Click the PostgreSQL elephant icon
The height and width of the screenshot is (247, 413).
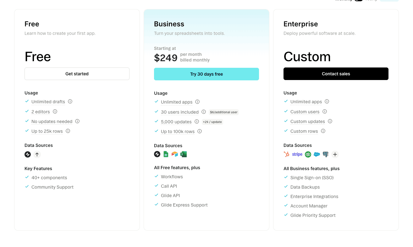point(326,154)
